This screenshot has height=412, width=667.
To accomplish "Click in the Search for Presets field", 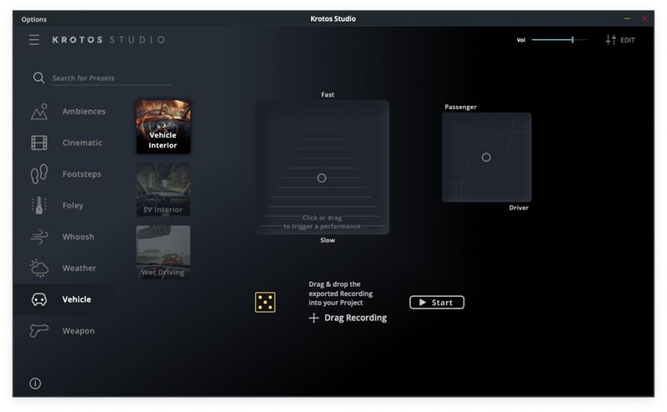I will [112, 78].
